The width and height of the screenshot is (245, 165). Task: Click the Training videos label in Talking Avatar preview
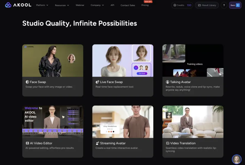click(x=195, y=64)
